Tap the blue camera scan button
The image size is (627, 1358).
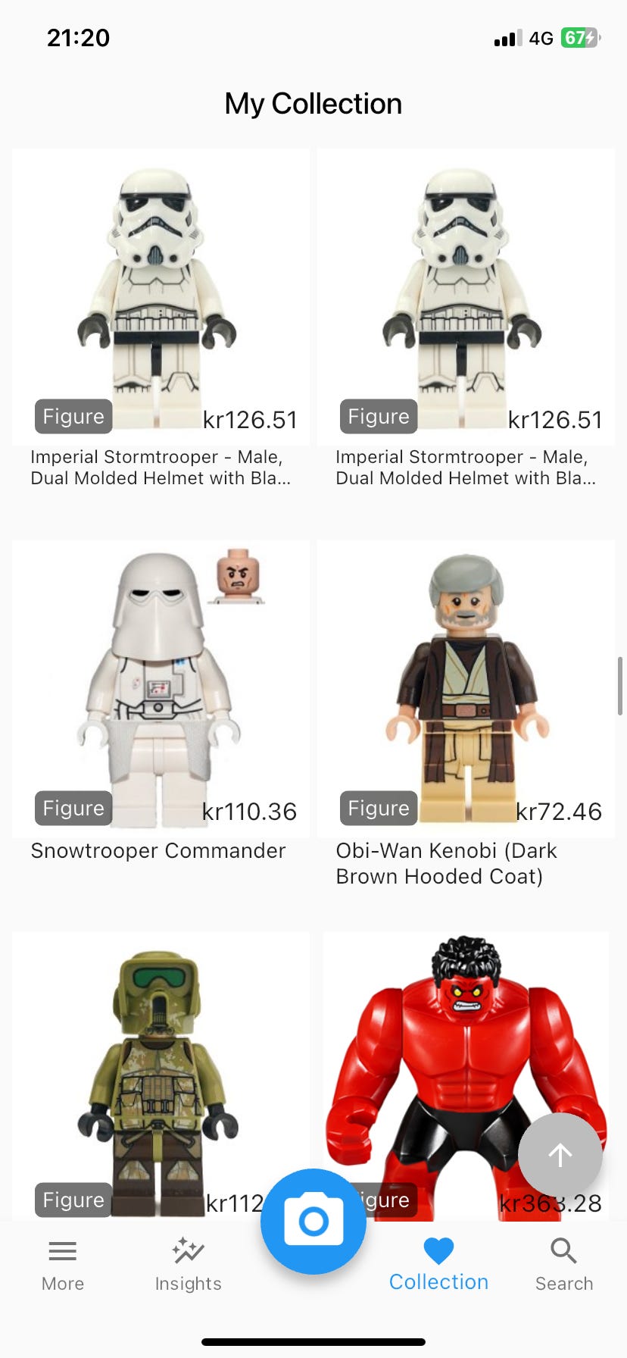tap(313, 1221)
